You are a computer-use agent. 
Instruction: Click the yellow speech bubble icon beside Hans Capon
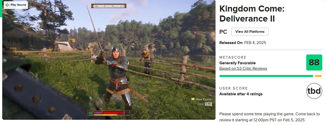click(x=193, y=99)
